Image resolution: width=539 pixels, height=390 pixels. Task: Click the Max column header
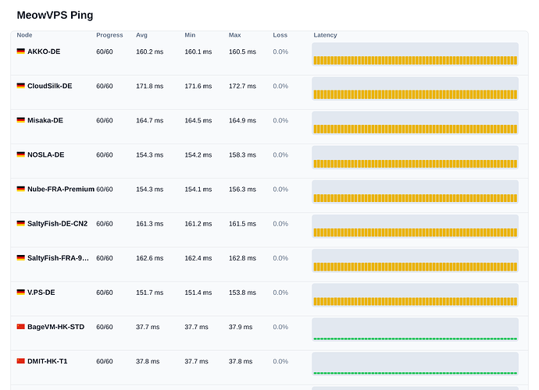235,35
